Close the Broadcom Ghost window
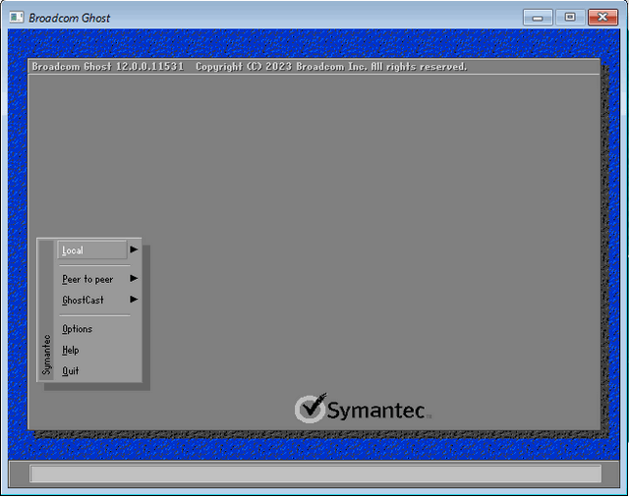Viewport: 629px width, 497px height. tap(602, 18)
